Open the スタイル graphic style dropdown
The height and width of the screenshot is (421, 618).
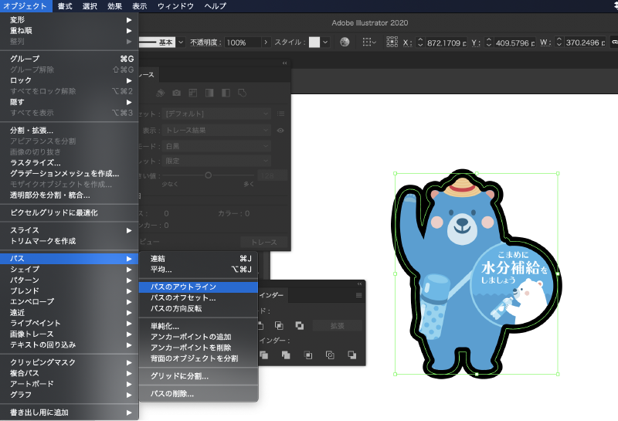(x=325, y=42)
